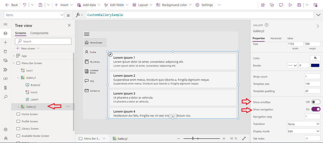Open the hamburger menu in left rail
This screenshot has height=143, width=323.
(5, 24)
